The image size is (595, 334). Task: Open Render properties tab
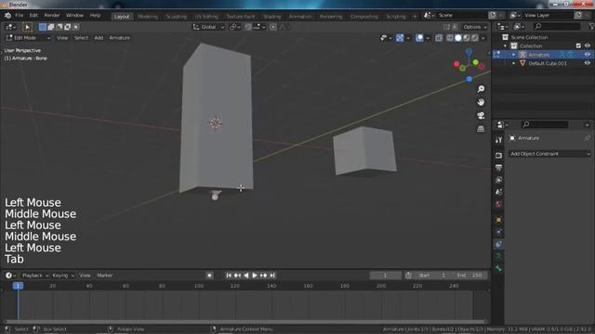pos(498,155)
